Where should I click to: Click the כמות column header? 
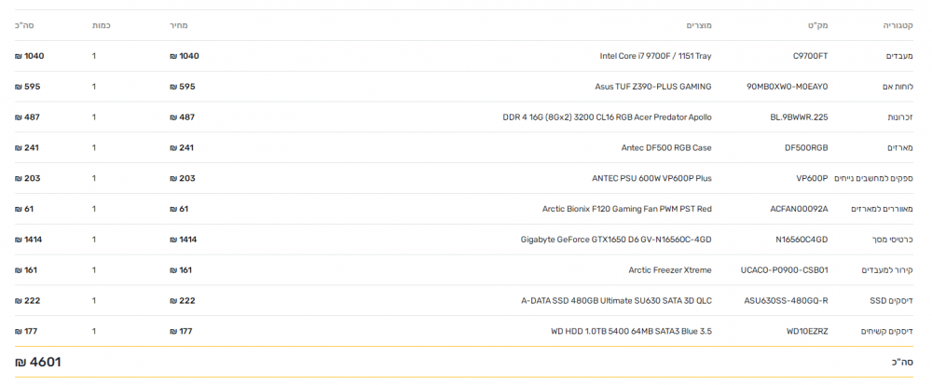101,25
